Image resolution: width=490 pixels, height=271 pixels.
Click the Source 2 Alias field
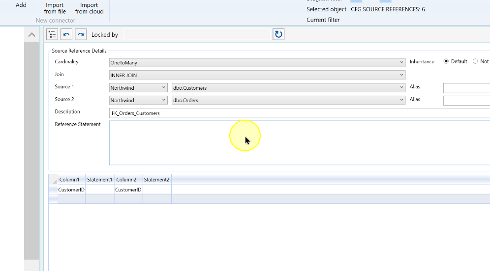pos(466,101)
